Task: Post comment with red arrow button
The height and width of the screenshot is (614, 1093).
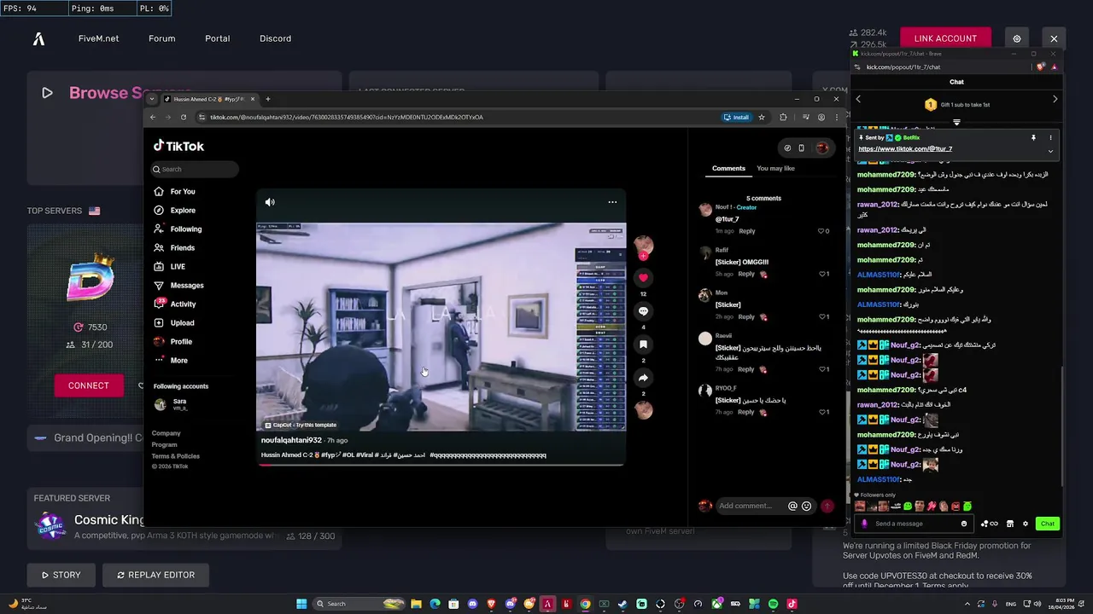Action: tap(827, 507)
